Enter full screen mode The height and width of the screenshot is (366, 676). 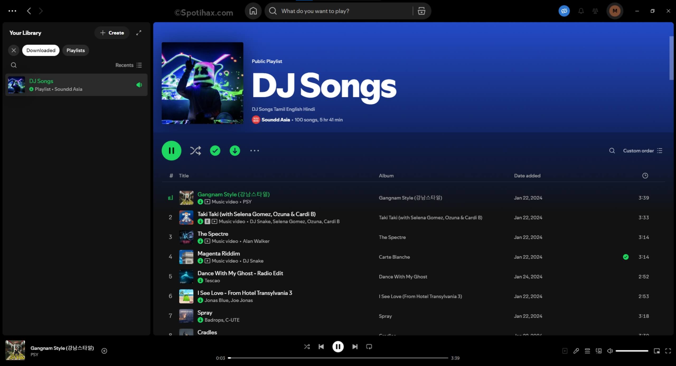point(668,351)
